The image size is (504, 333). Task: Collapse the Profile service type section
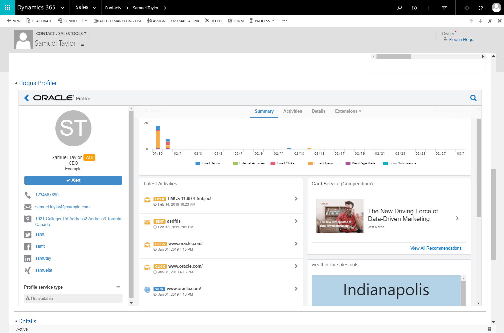[118, 287]
